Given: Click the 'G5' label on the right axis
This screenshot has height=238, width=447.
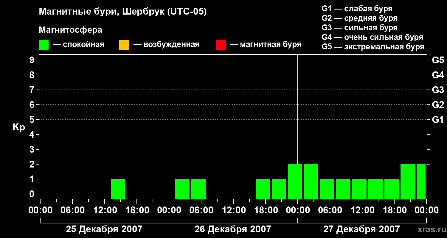Looking at the screenshot, I should tap(438, 60).
